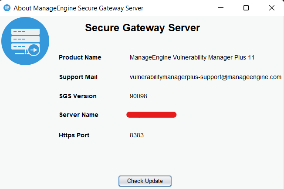Select the Product Name label
284x189 pixels.
[80, 57]
